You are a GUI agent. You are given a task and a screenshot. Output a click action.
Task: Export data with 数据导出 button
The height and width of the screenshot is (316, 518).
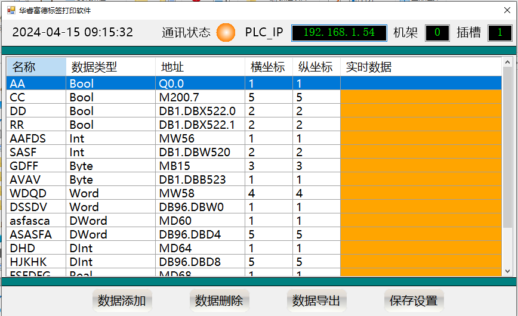tap(316, 301)
